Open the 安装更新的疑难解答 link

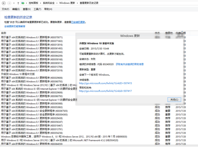tap(15, 26)
